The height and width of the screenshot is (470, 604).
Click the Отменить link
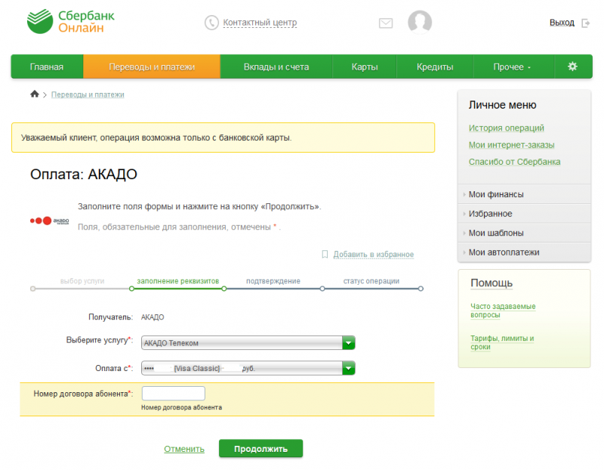(184, 449)
